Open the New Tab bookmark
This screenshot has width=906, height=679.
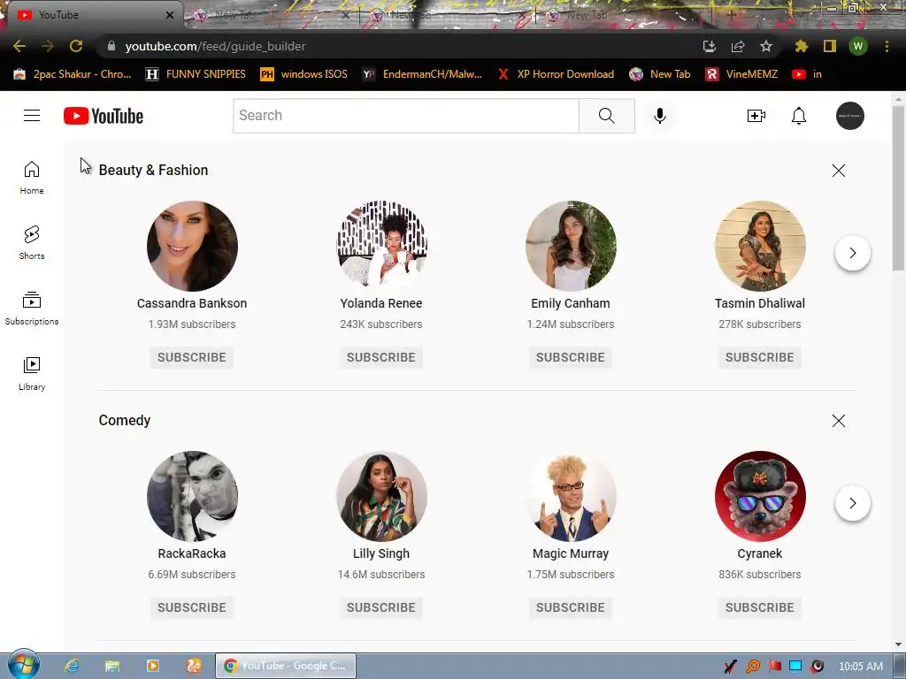tap(660, 74)
